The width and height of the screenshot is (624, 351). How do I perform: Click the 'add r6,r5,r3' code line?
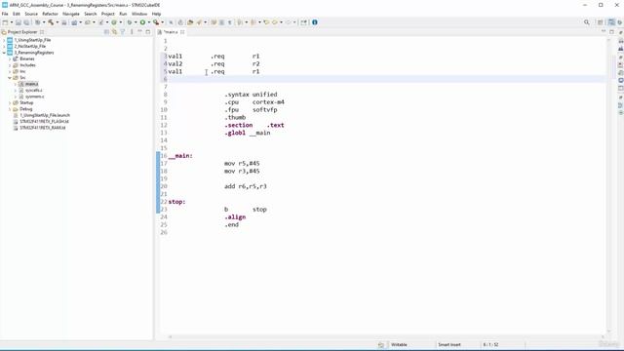click(245, 186)
